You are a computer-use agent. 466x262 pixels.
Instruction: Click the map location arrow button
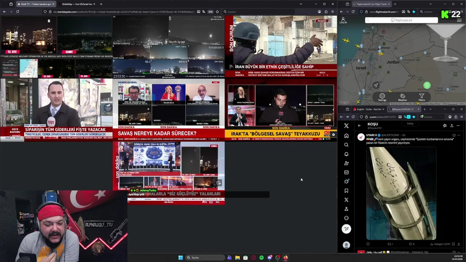tap(376, 86)
